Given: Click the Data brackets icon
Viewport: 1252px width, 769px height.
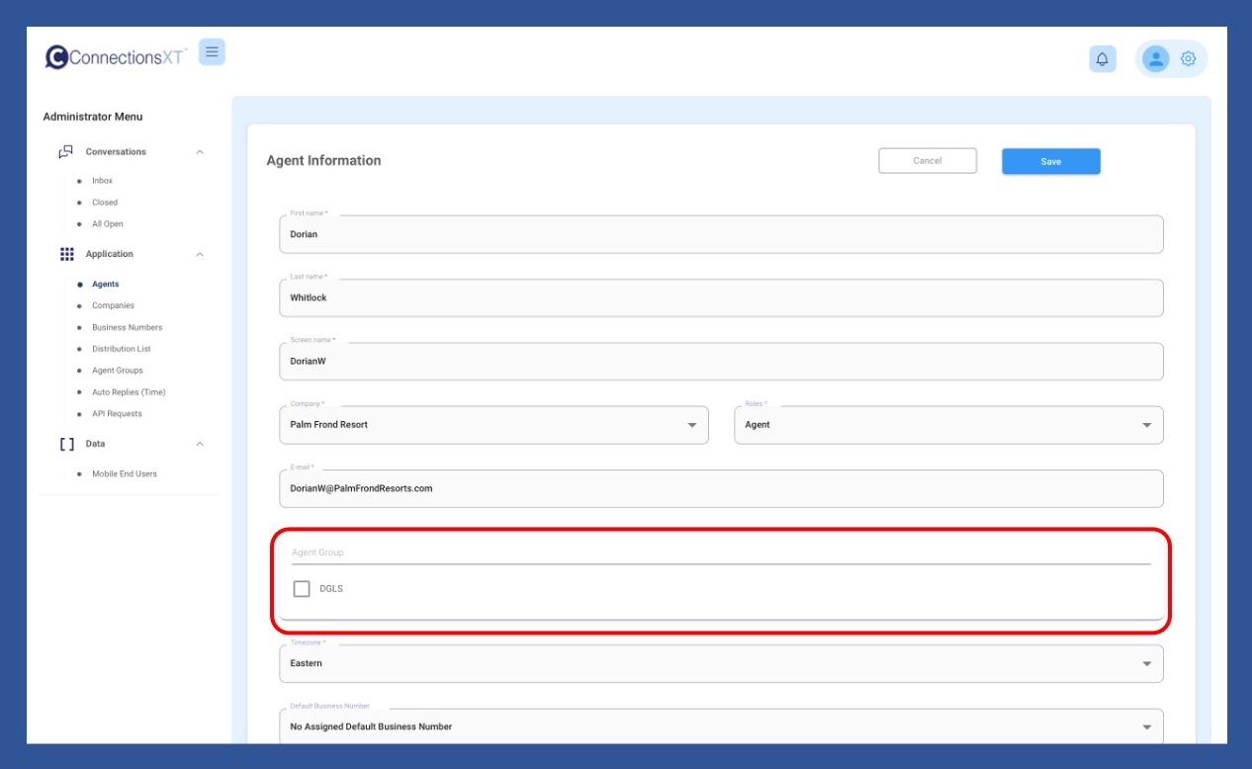Looking at the screenshot, I should [x=66, y=444].
